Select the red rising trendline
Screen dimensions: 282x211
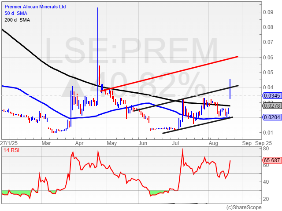click(x=169, y=74)
